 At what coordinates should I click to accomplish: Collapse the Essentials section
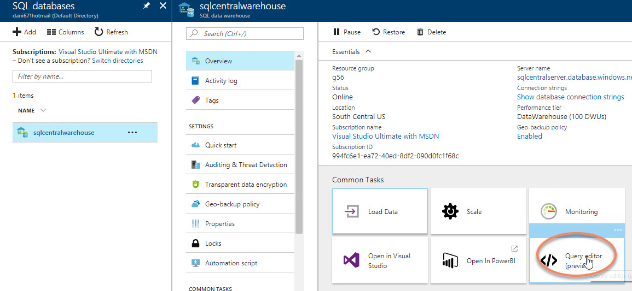point(368,51)
